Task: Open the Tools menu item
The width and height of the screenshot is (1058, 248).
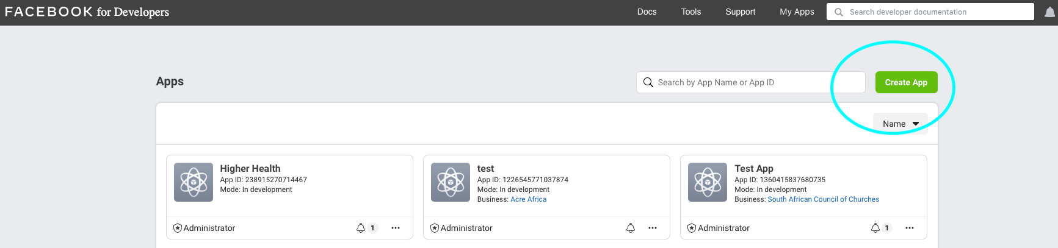Action: pyautogui.click(x=691, y=12)
